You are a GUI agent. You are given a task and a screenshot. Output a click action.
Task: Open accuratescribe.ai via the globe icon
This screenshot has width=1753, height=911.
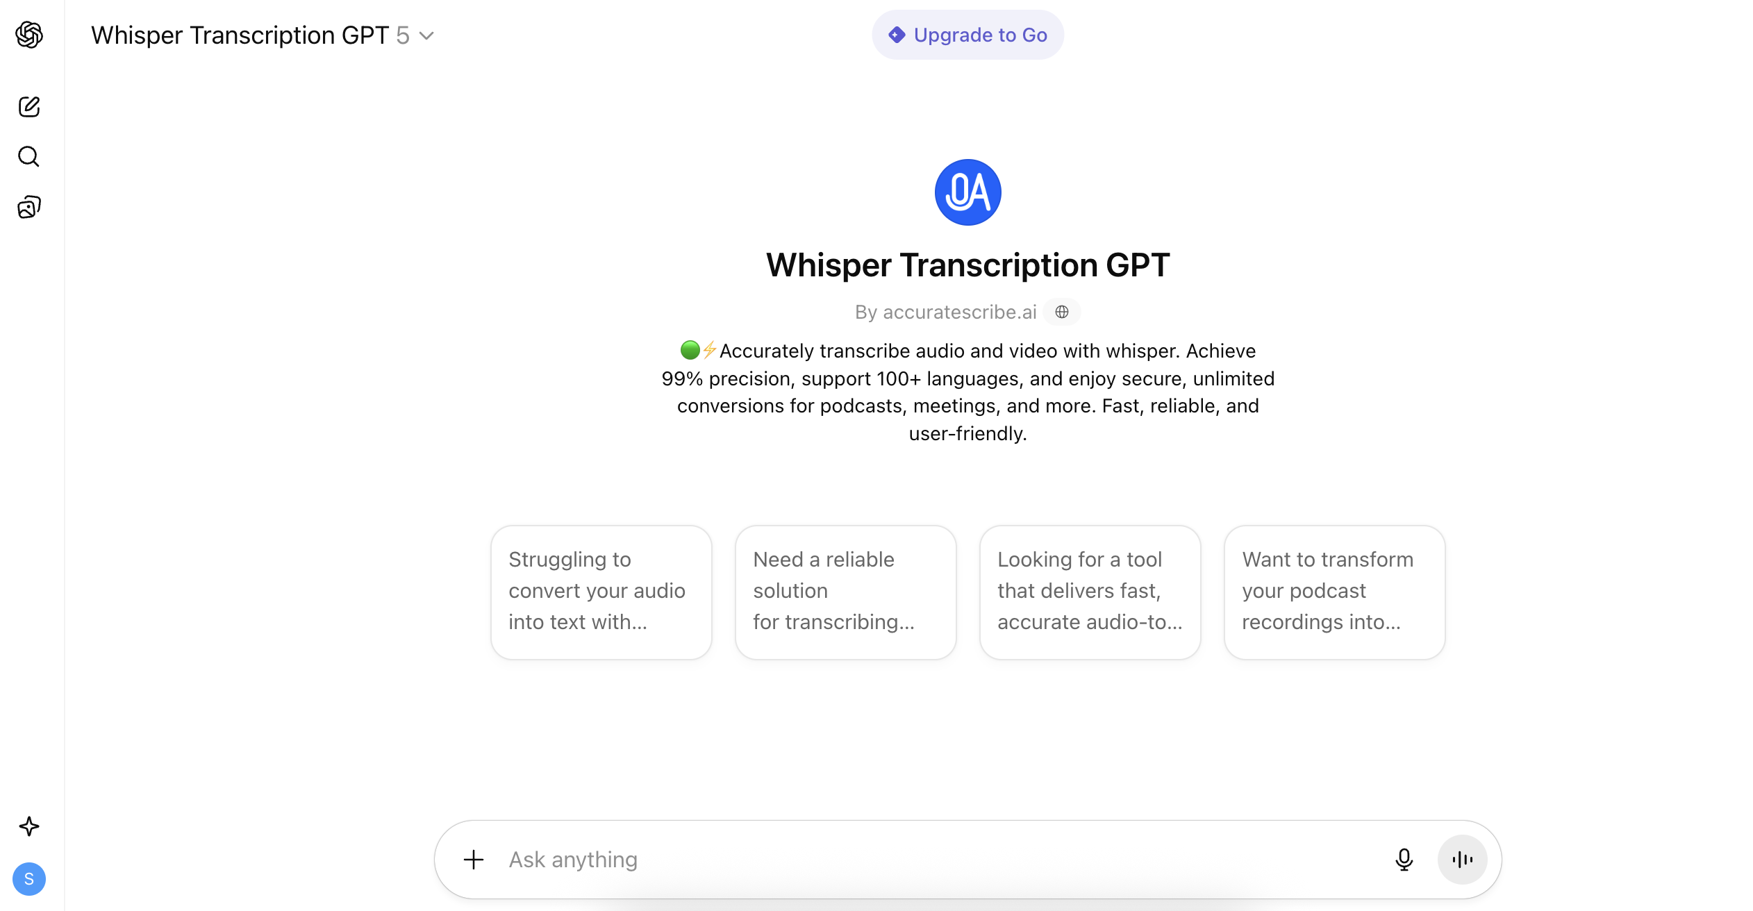pos(1061,312)
